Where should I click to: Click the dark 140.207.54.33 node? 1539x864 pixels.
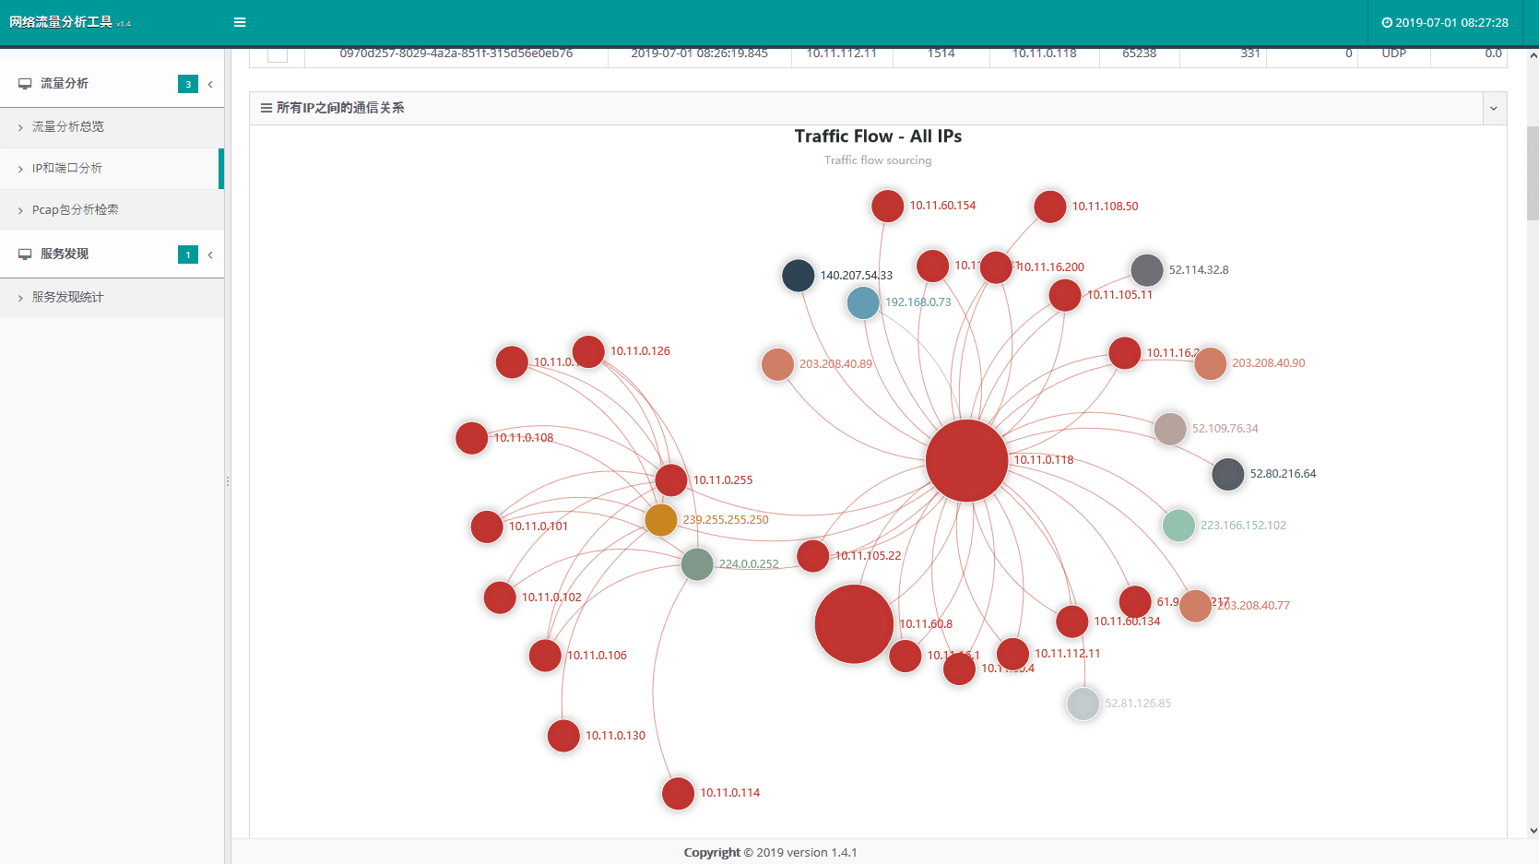[x=798, y=276]
